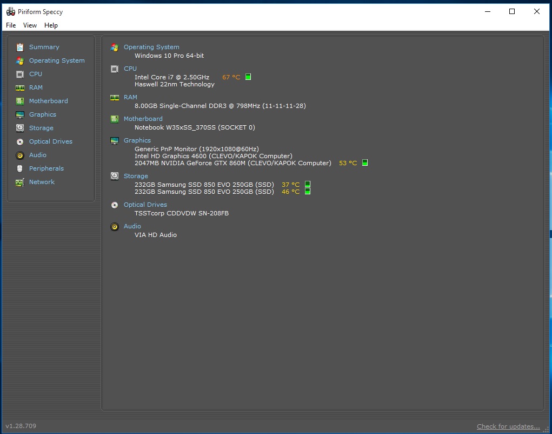This screenshot has height=434, width=552.
Task: Click the temperature indicator next to SSD 46 °C
Action: [x=308, y=191]
